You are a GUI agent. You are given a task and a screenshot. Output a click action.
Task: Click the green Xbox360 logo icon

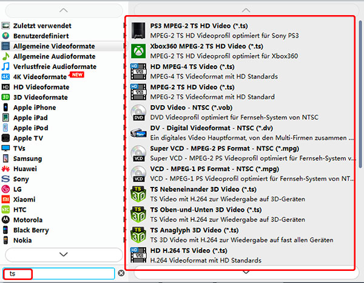138,51
